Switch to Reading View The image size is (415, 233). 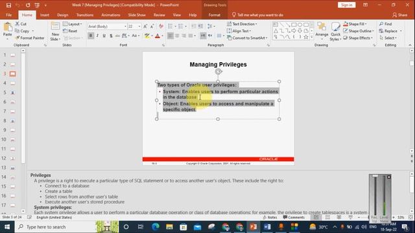coord(339,217)
